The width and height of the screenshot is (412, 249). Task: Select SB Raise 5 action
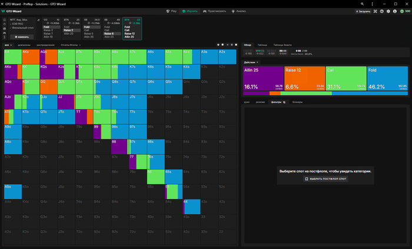click(92, 34)
